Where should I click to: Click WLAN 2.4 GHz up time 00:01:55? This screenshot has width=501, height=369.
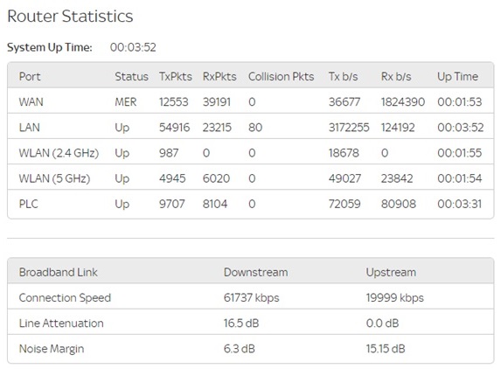459,153
